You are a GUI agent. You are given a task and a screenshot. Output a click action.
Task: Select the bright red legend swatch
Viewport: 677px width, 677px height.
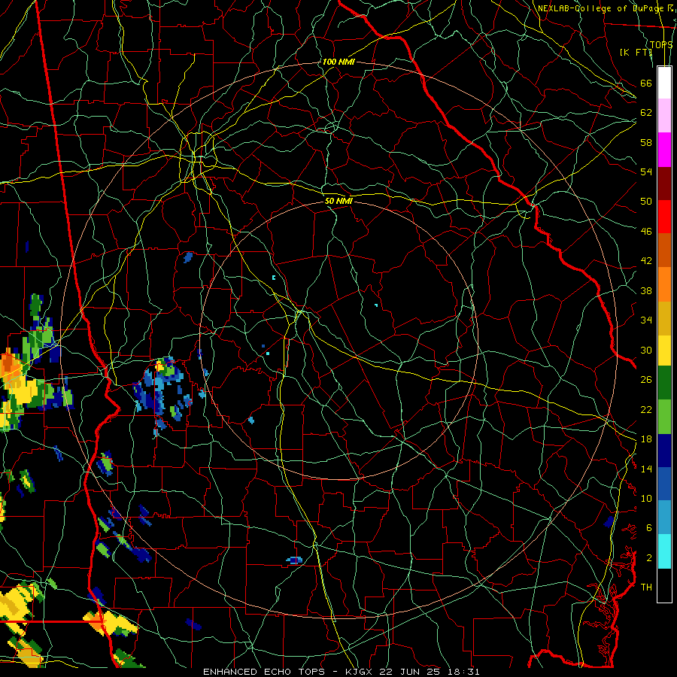click(664, 217)
